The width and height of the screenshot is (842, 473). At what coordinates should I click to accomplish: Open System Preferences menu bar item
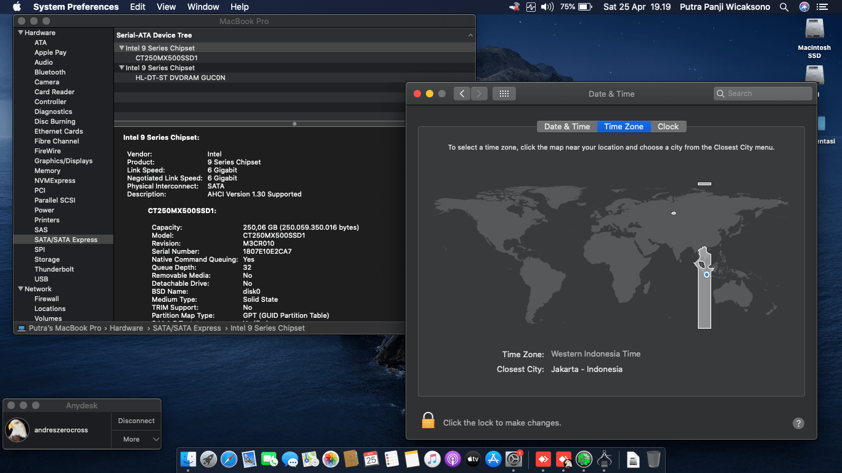(x=76, y=7)
